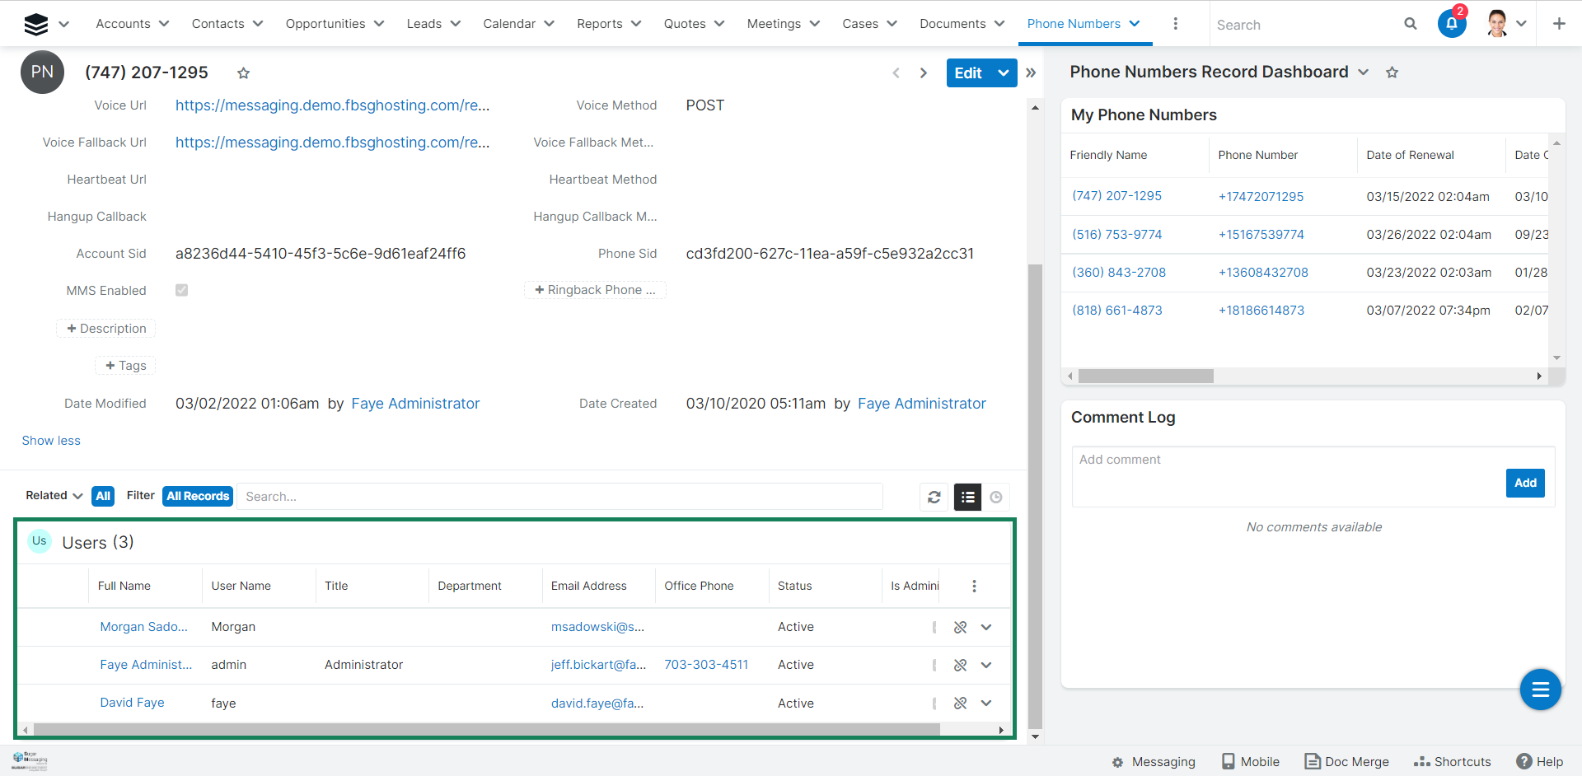The image size is (1582, 776).
Task: Open the Opportunities menu
Action: point(335,24)
